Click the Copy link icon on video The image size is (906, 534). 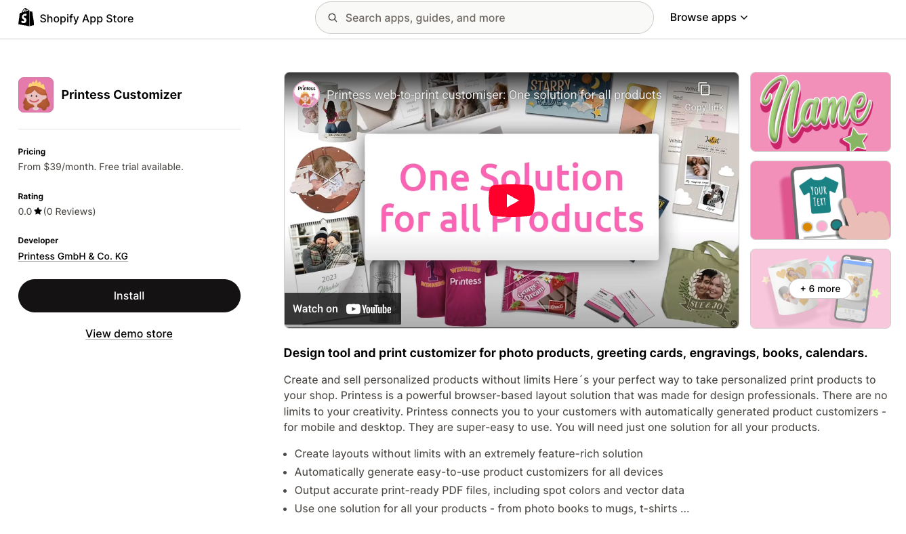(704, 89)
